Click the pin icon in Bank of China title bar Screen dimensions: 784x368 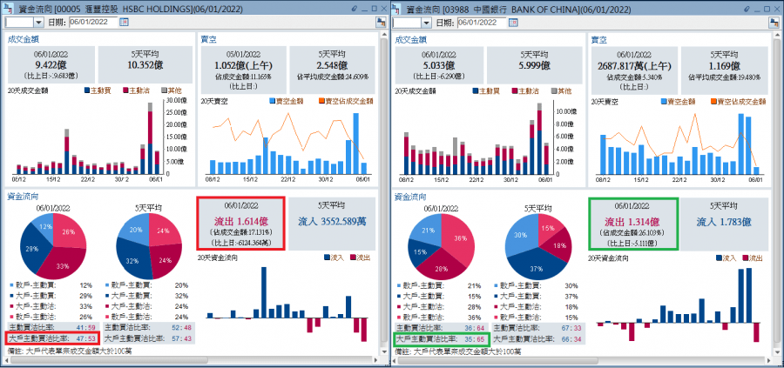click(747, 9)
